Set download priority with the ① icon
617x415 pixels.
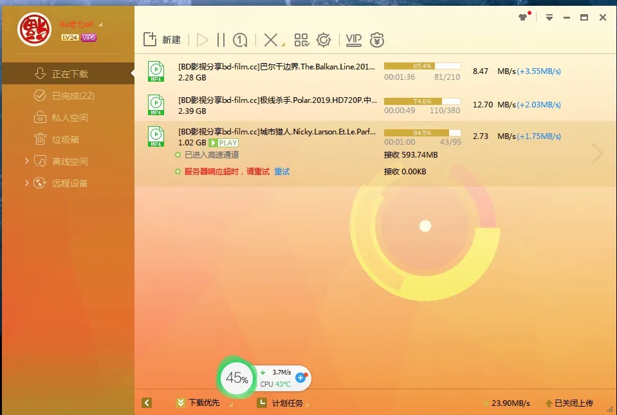coord(239,39)
